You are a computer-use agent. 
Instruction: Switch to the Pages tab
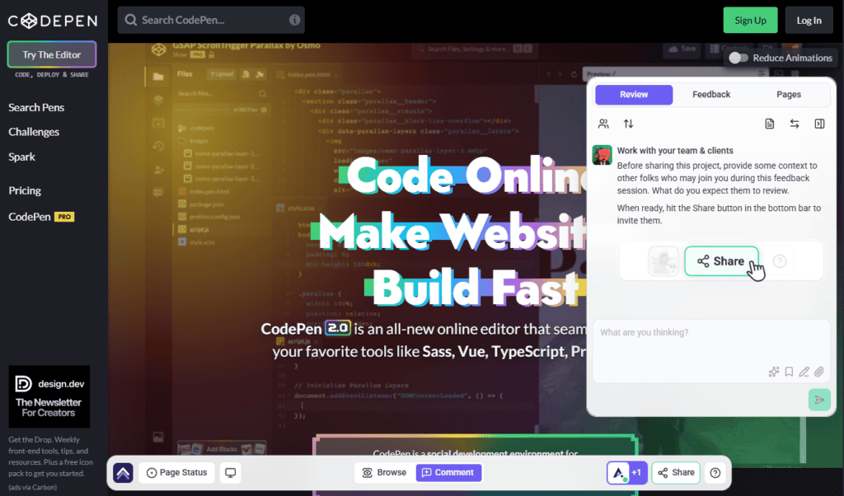tap(789, 94)
